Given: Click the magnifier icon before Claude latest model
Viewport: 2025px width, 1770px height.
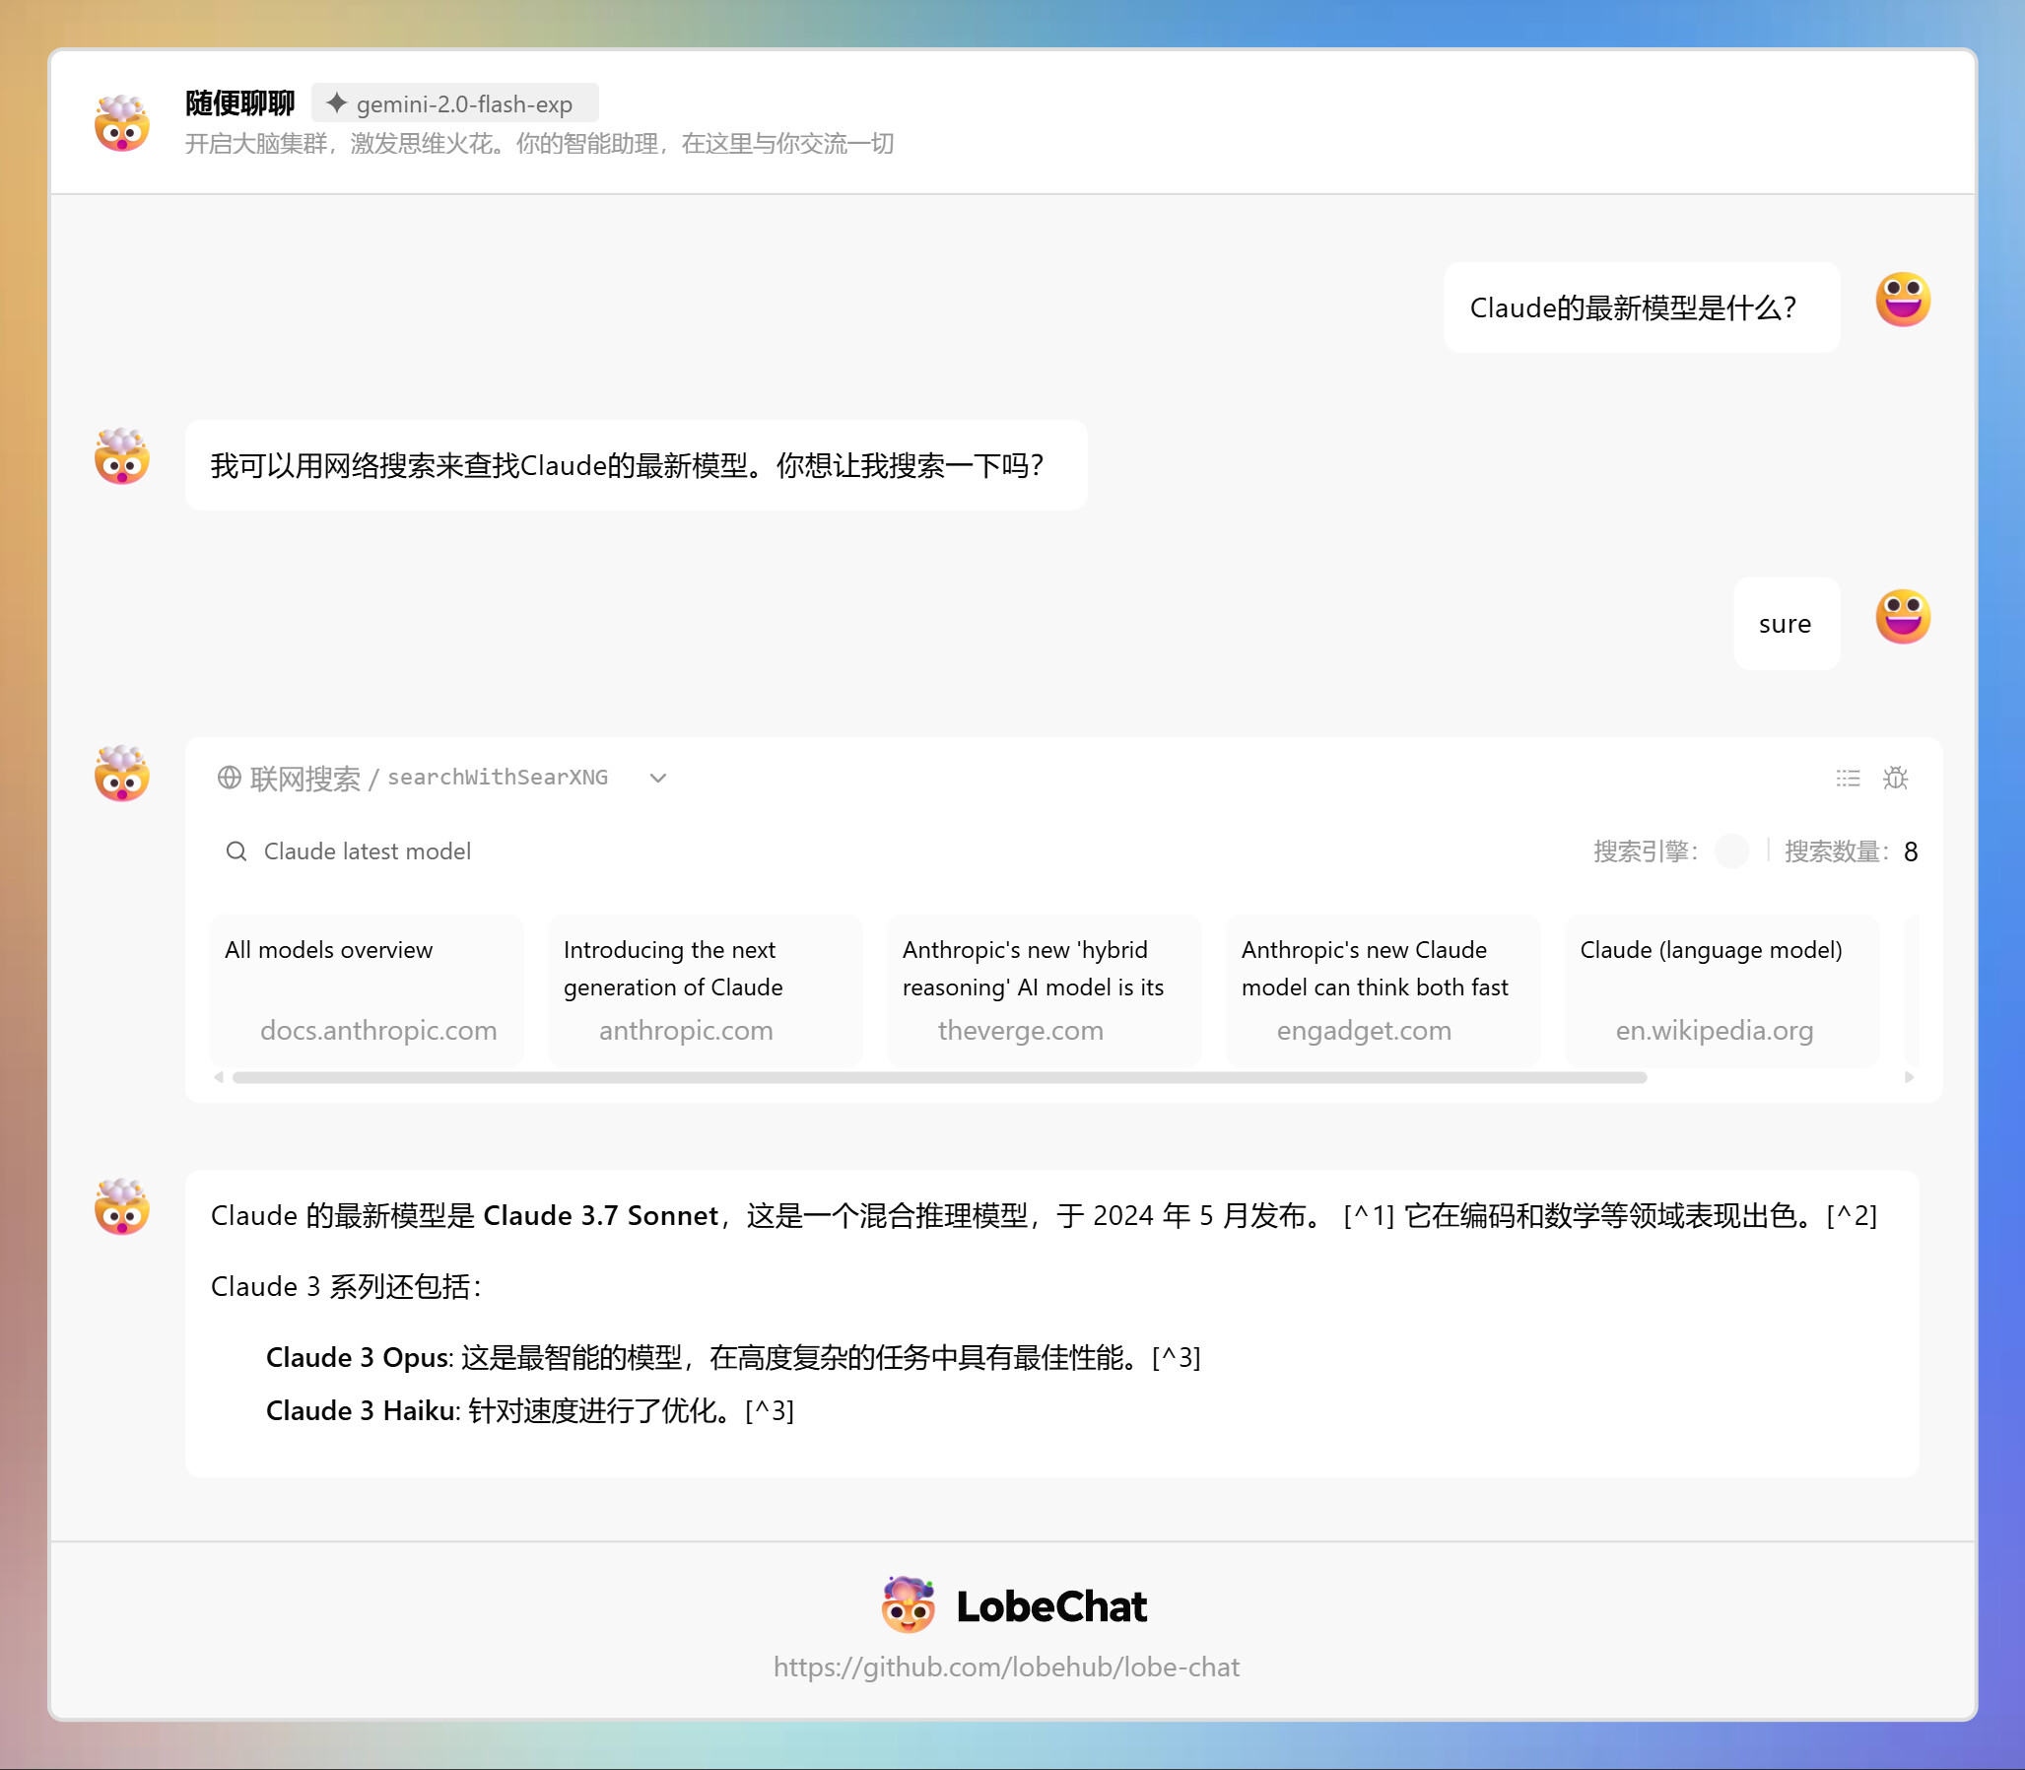Looking at the screenshot, I should [236, 851].
